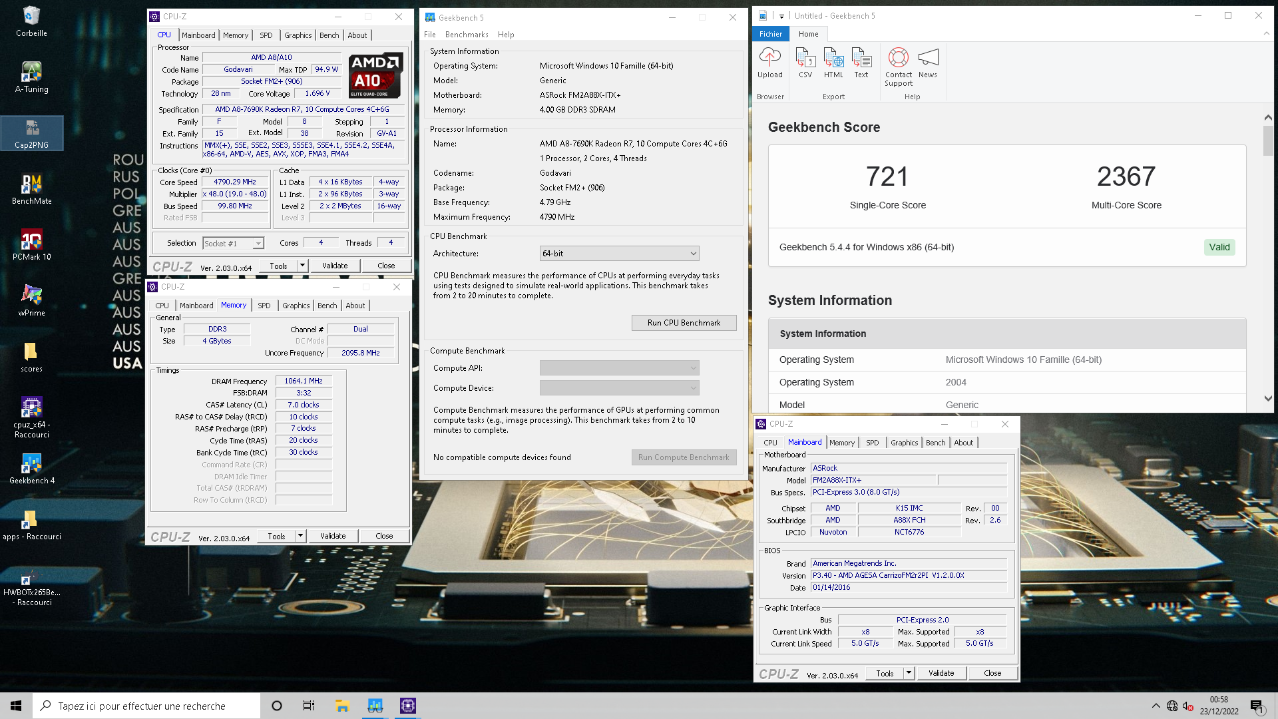Click the Upload icon in Geekbench ribbon

[x=769, y=63]
